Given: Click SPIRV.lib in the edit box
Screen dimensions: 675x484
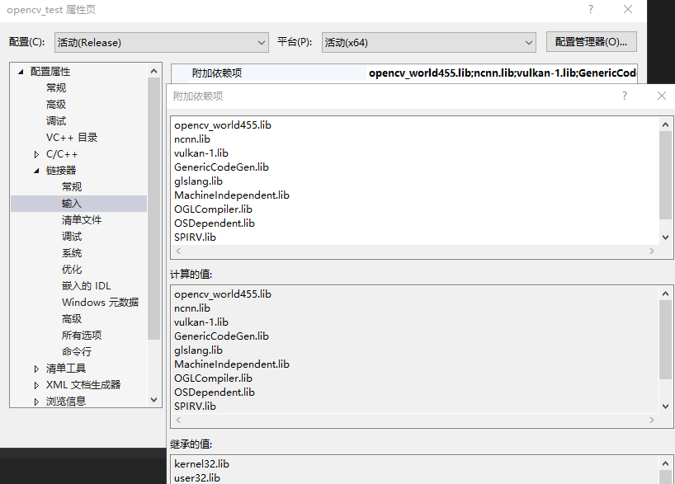Looking at the screenshot, I should (195, 237).
